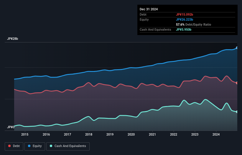242x155 pixels.
Task: Select the Equity endpoint marker on chart
Action: pos(237,48)
